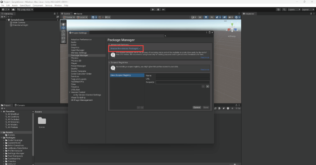Open the File menu

3,5
